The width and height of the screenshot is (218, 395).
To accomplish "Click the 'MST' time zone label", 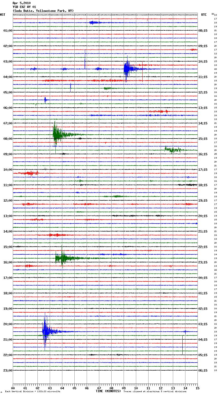I will (3, 15).
